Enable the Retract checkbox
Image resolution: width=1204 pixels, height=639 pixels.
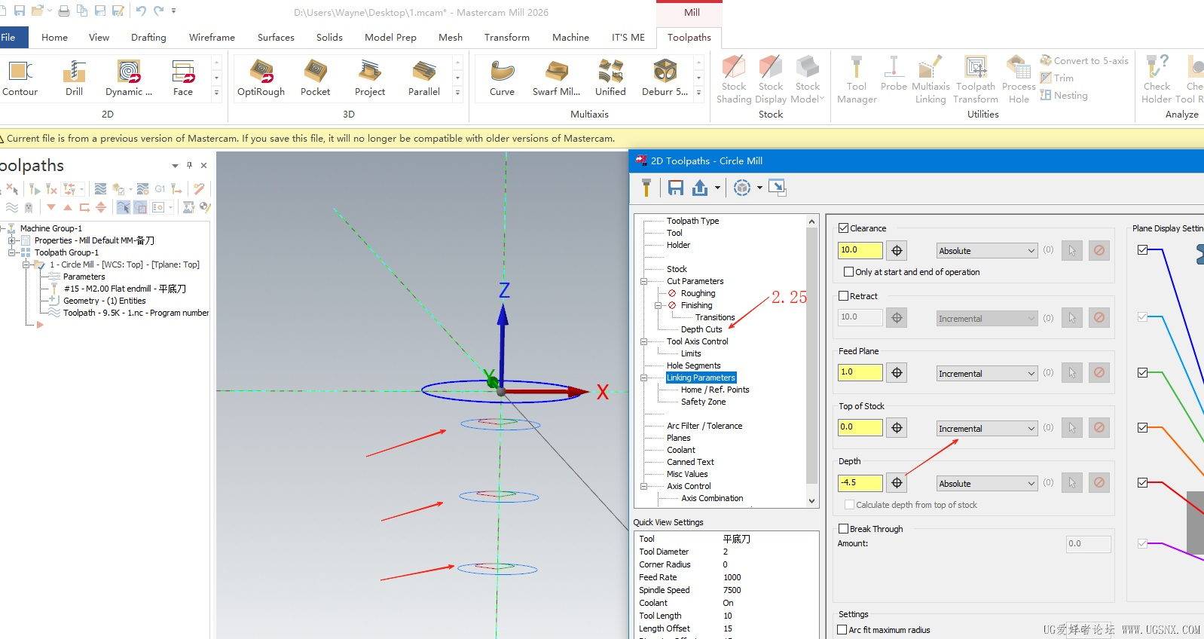pos(844,296)
